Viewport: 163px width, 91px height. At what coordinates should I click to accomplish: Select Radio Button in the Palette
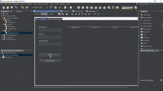(147, 23)
